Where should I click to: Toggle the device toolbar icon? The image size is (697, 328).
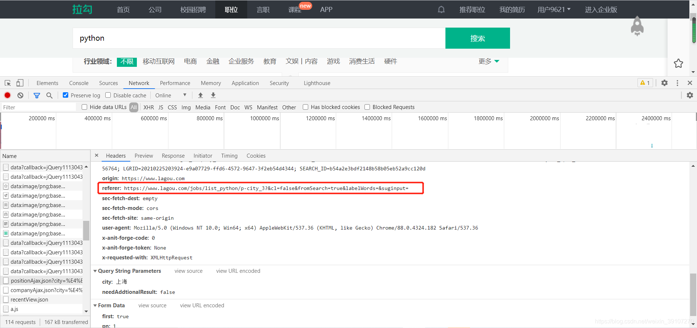click(x=20, y=83)
